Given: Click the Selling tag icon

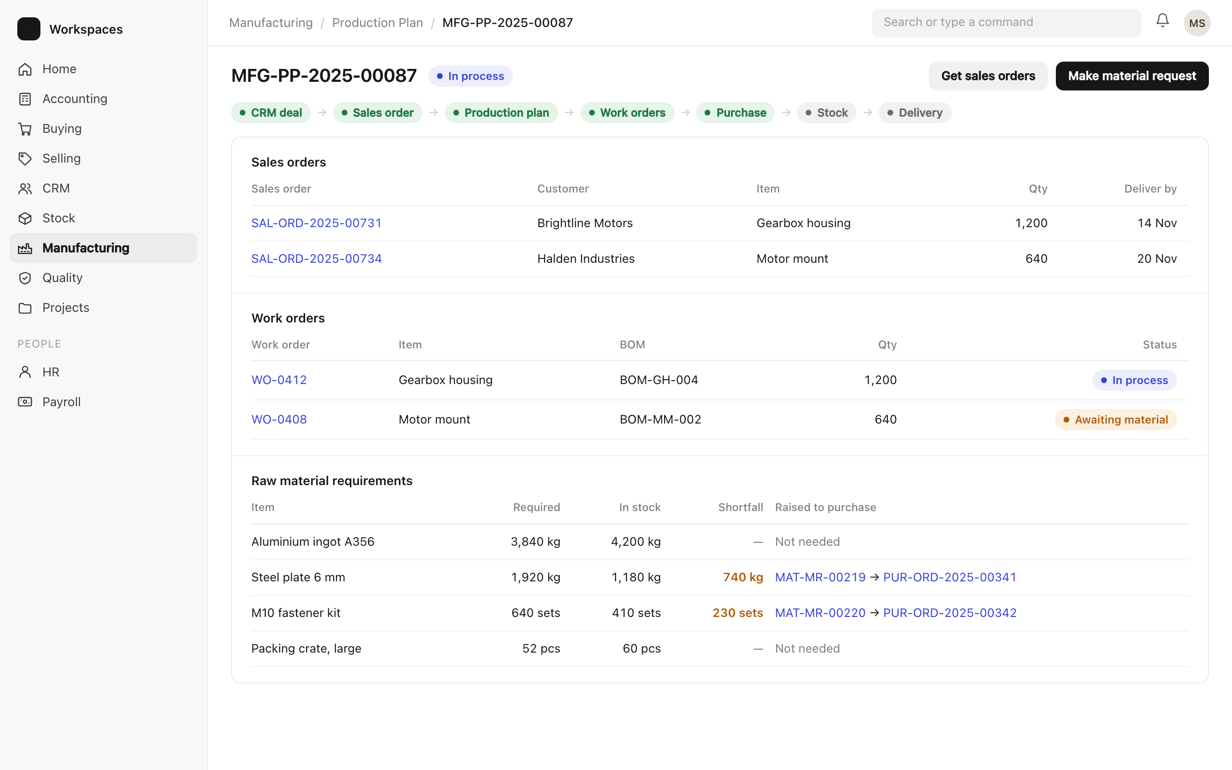Looking at the screenshot, I should pyautogui.click(x=25, y=159).
